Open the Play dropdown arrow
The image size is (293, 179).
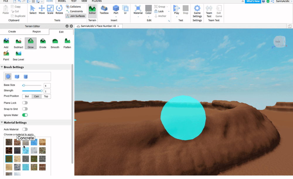click(177, 17)
